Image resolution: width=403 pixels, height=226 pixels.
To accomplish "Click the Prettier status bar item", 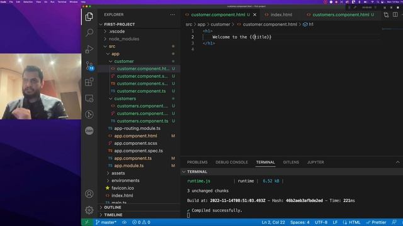I will coord(377,222).
